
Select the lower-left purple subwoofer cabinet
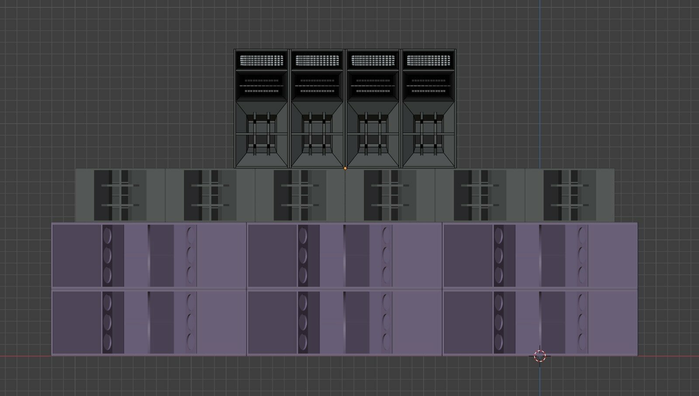(149, 323)
